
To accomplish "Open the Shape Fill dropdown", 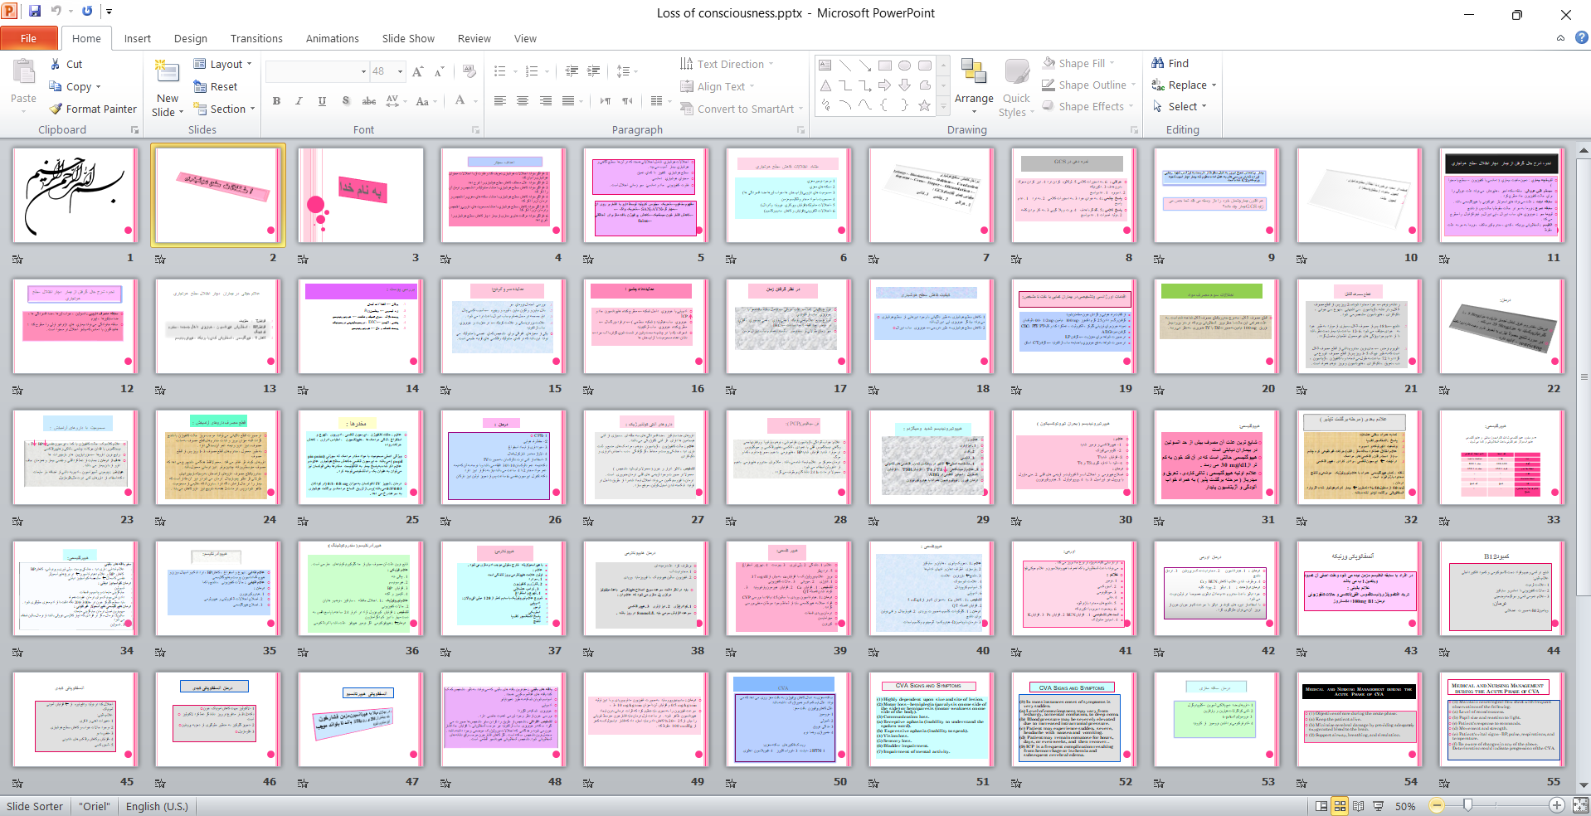I will point(1078,63).
